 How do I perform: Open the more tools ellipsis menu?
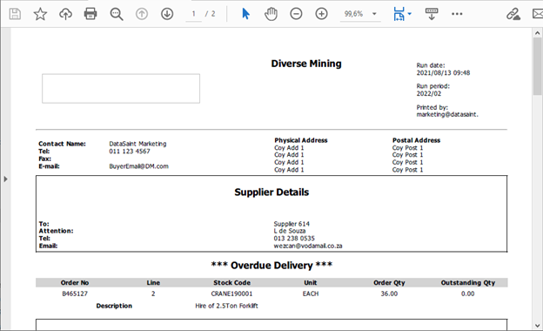[457, 14]
